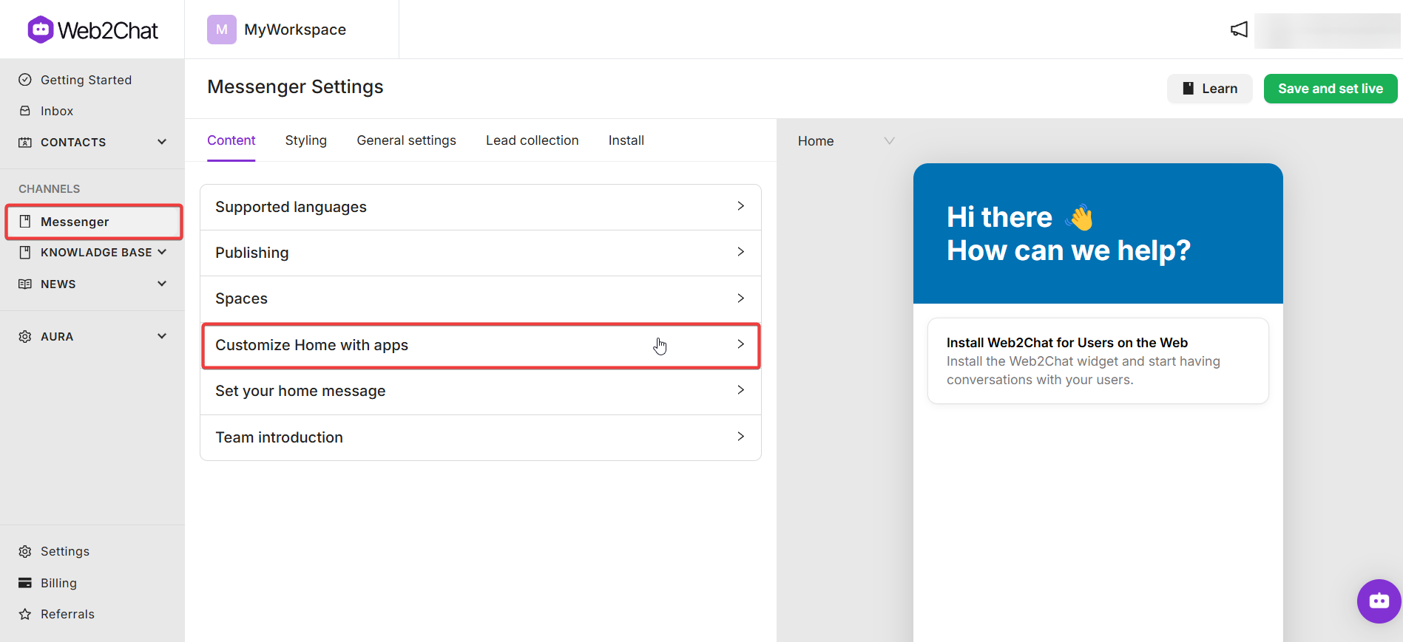Expand Team introduction row arrow
This screenshot has height=642, width=1403.
click(740, 437)
